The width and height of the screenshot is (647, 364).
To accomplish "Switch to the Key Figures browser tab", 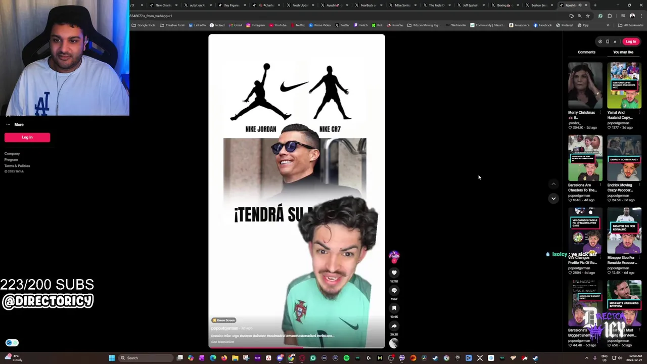I will (x=232, y=5).
